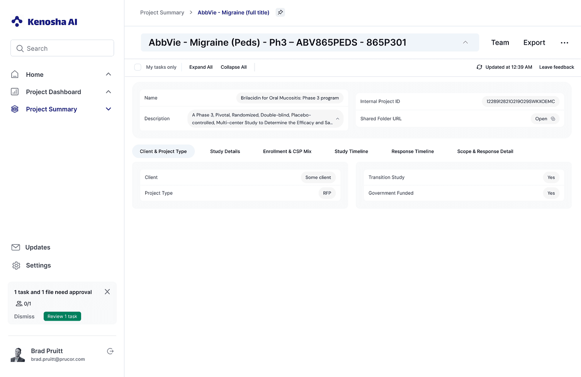Click the Updates envelope icon
Viewport: 581px width, 377px height.
tap(16, 247)
